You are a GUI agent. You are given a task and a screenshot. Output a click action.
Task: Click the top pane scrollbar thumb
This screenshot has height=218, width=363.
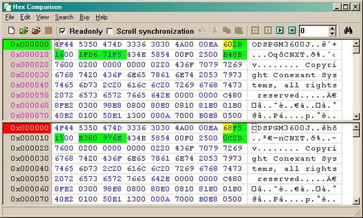coord(356,50)
